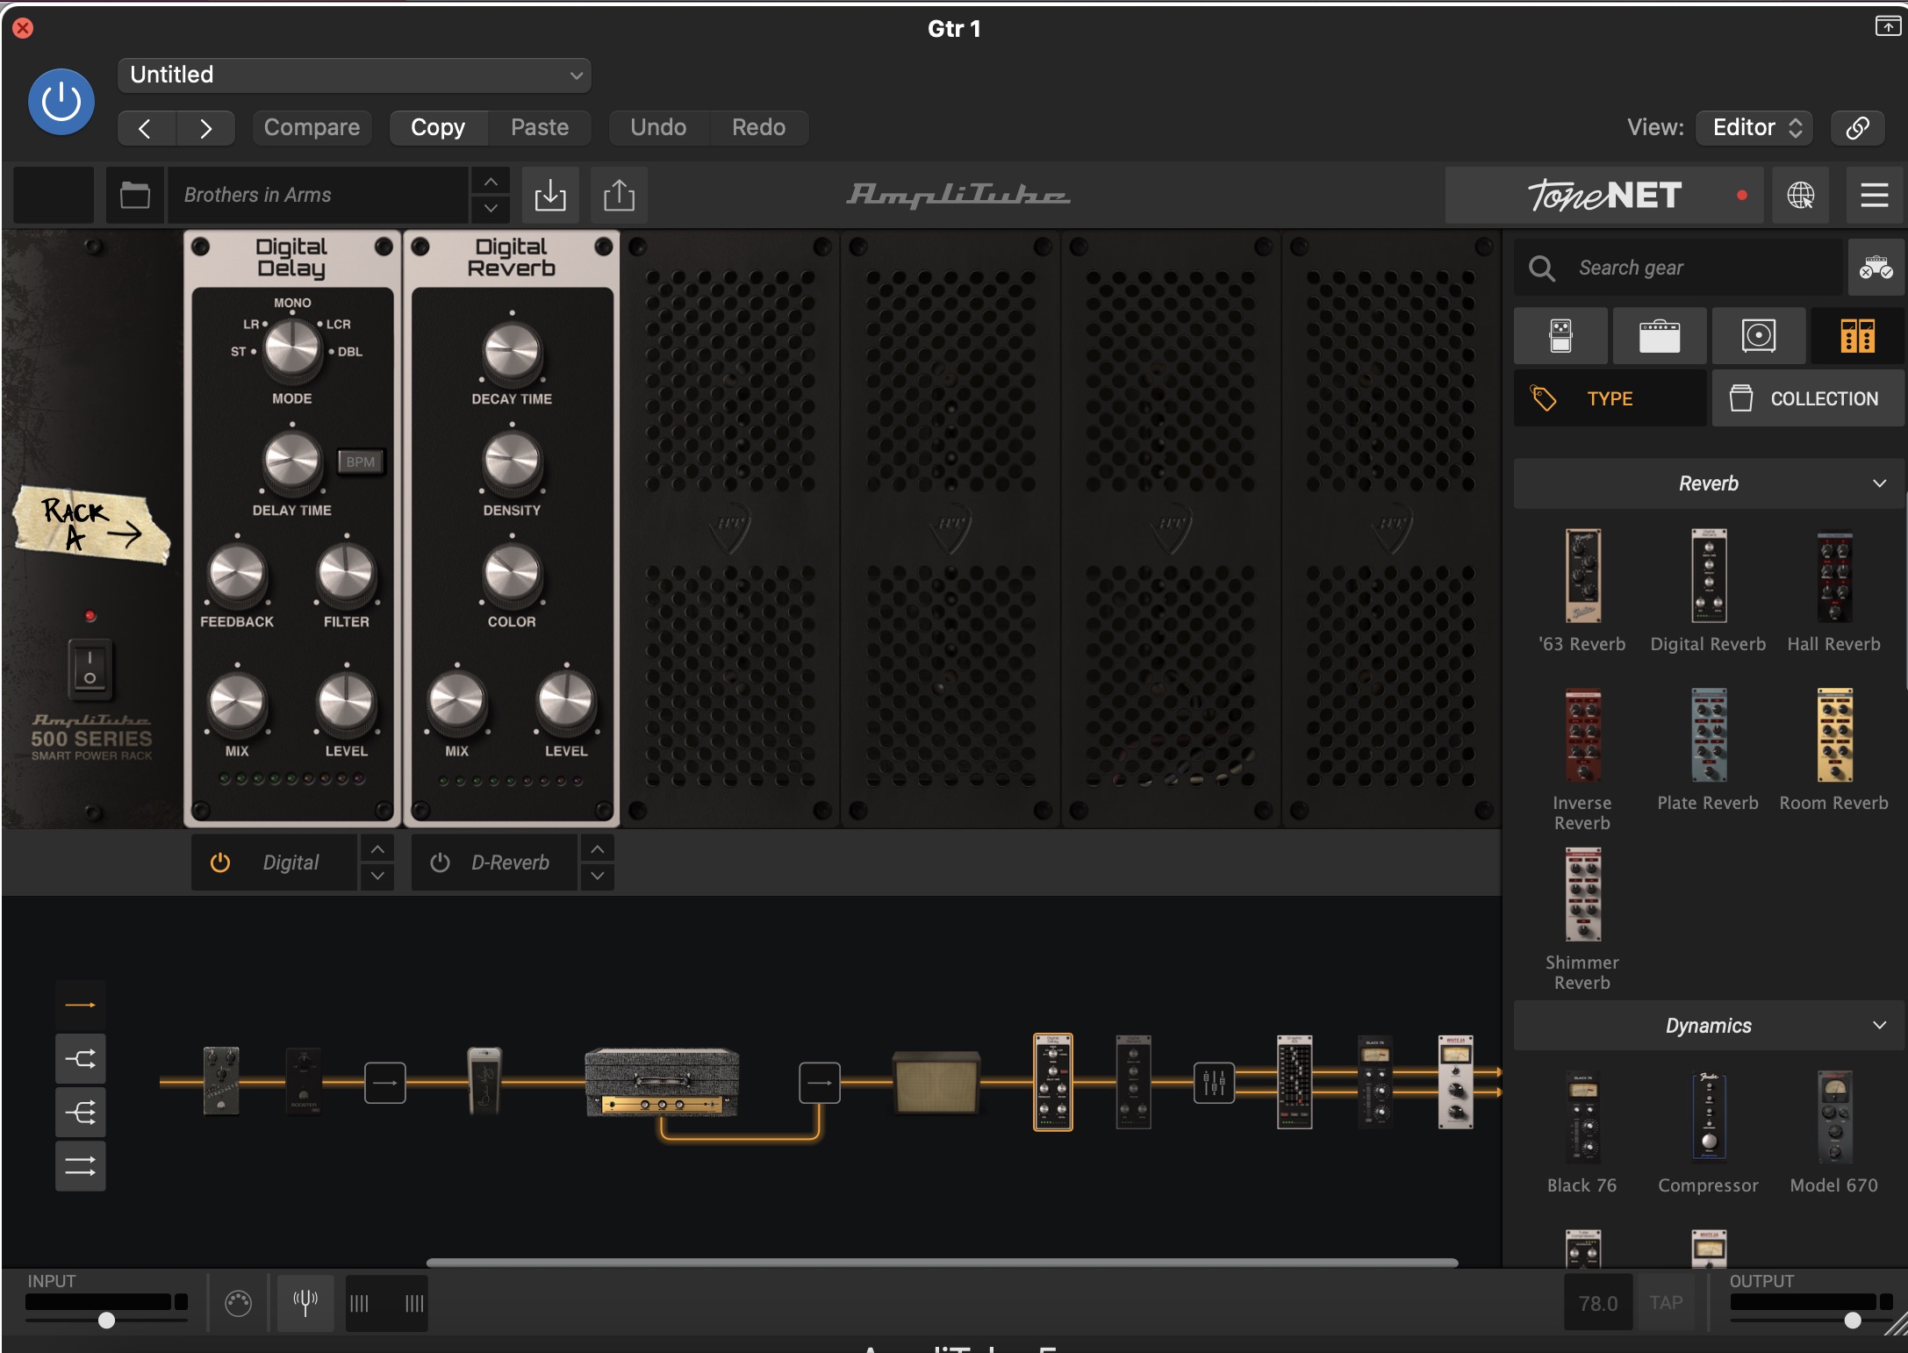
Task: Go to previous preset arrow
Action: pyautogui.click(x=146, y=128)
